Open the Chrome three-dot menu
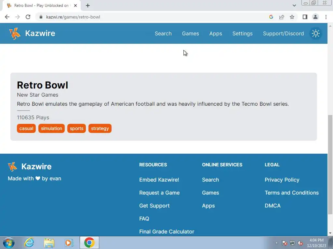333x249 pixels. coord(326,17)
